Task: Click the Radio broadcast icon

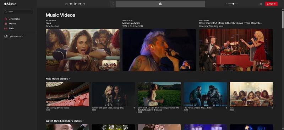Action: pos(6,29)
